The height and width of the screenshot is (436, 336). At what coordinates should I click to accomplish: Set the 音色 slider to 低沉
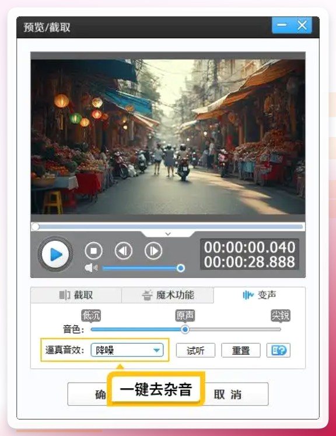pyautogui.click(x=92, y=330)
